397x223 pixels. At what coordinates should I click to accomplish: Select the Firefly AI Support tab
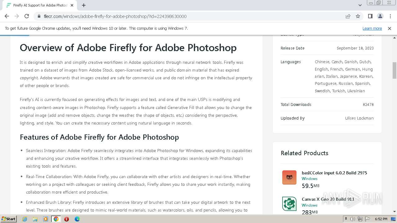pos(40,5)
